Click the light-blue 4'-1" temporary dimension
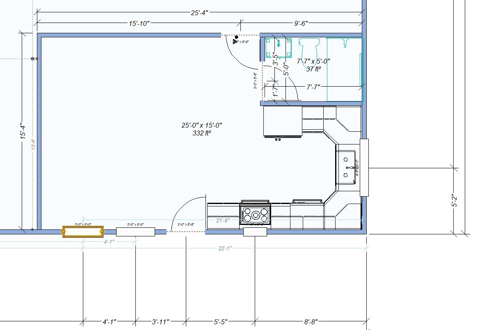Viewport: 498px width, 330px height. pyautogui.click(x=108, y=242)
